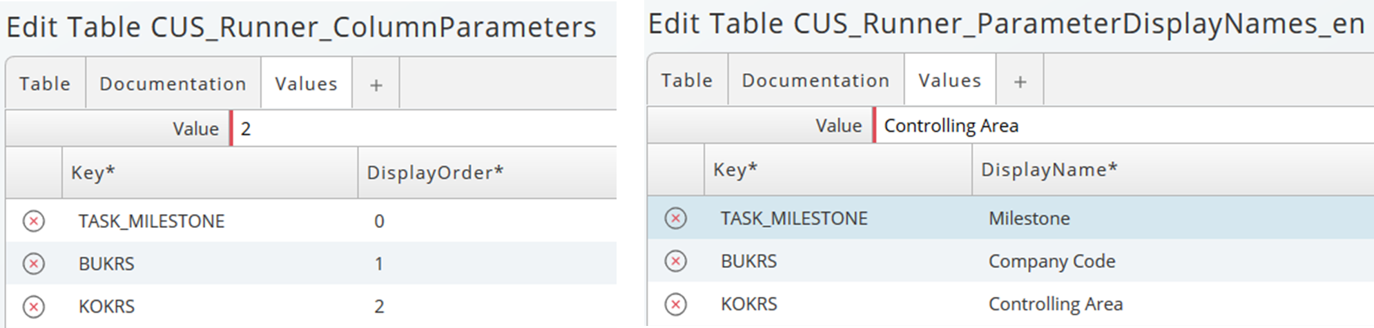Viewport: 1374px width, 328px height.
Task: Delete KOKRS row with DisplayOrder 2
Action: point(34,306)
